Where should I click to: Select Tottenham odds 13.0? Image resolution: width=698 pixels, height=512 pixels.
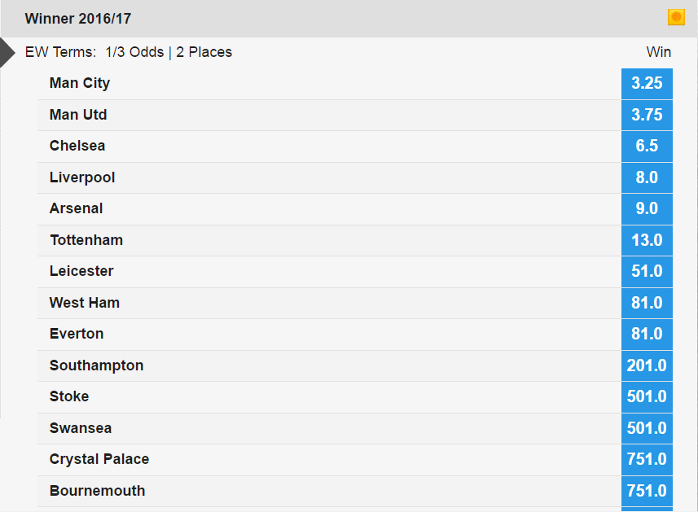647,241
